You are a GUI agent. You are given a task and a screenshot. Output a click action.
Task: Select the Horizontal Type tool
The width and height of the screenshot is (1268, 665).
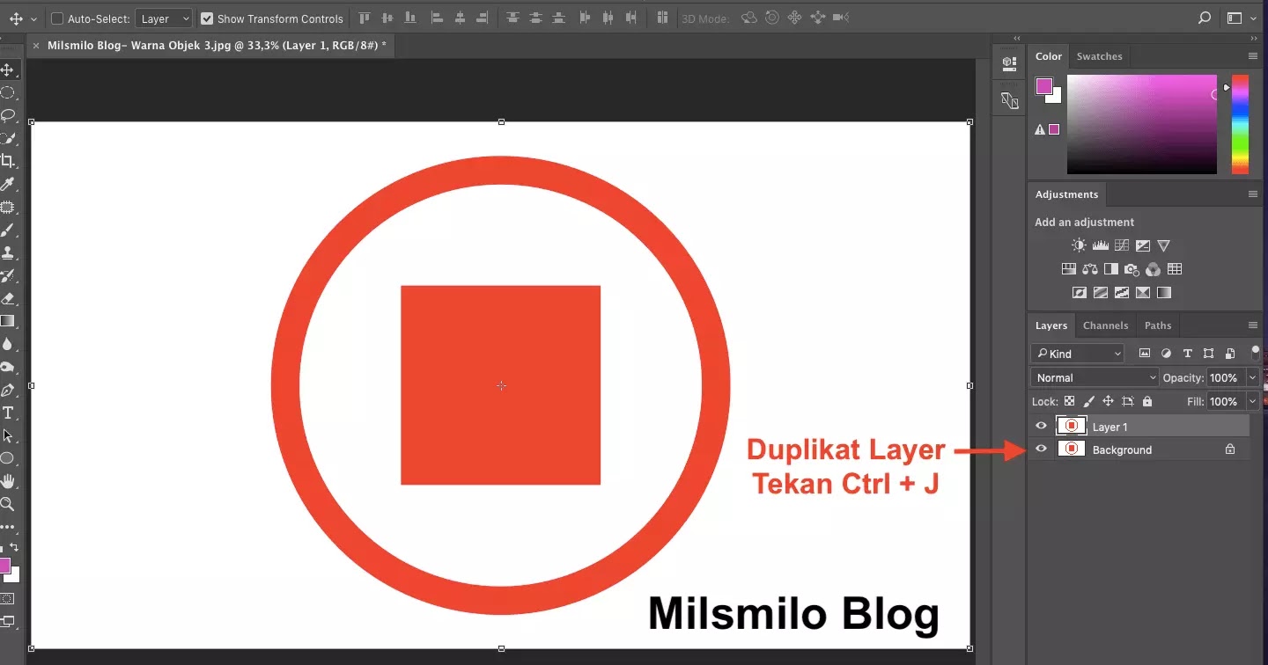(8, 413)
